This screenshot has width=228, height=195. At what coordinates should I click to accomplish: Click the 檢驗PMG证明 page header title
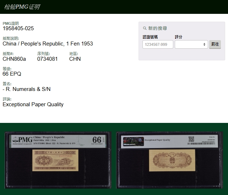point(22,7)
